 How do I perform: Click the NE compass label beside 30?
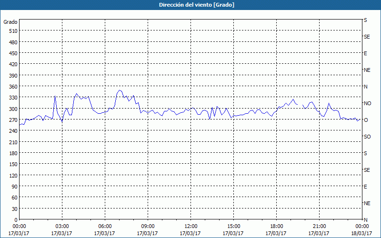point(367,203)
